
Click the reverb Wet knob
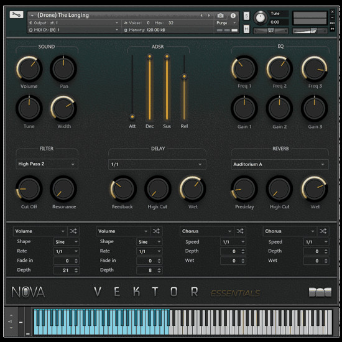click(315, 189)
